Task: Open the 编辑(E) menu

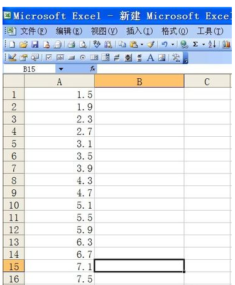Action: [69, 32]
